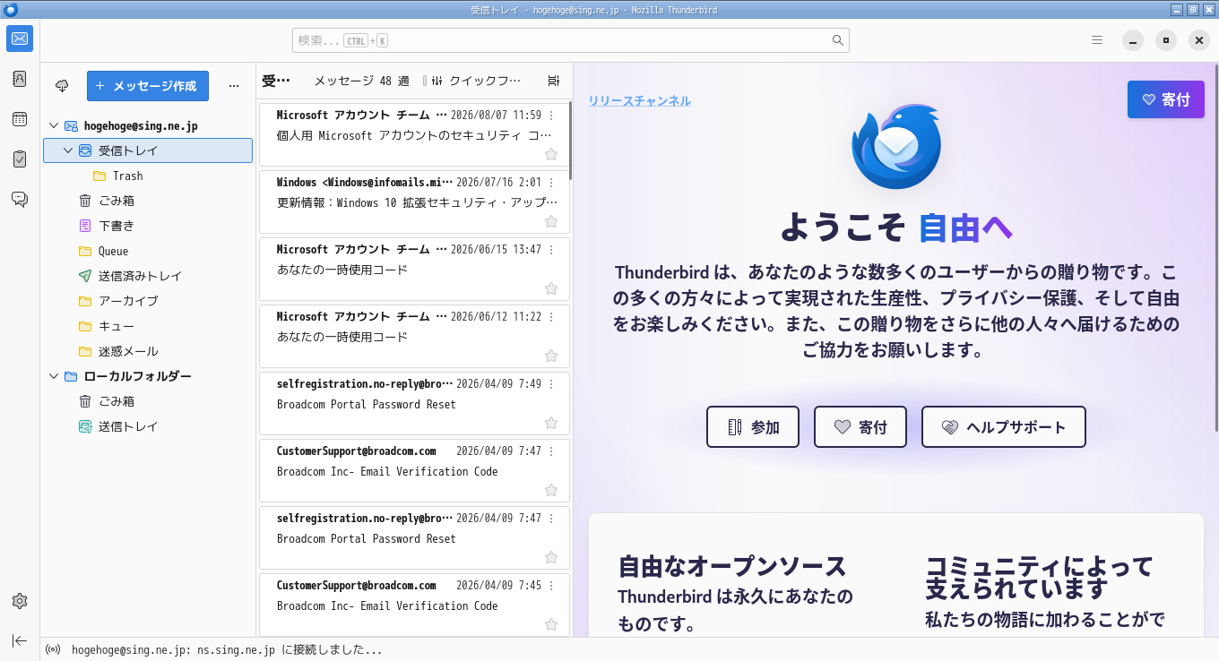The image size is (1219, 661).
Task: Star the Windows 10 update message
Action: 551,221
